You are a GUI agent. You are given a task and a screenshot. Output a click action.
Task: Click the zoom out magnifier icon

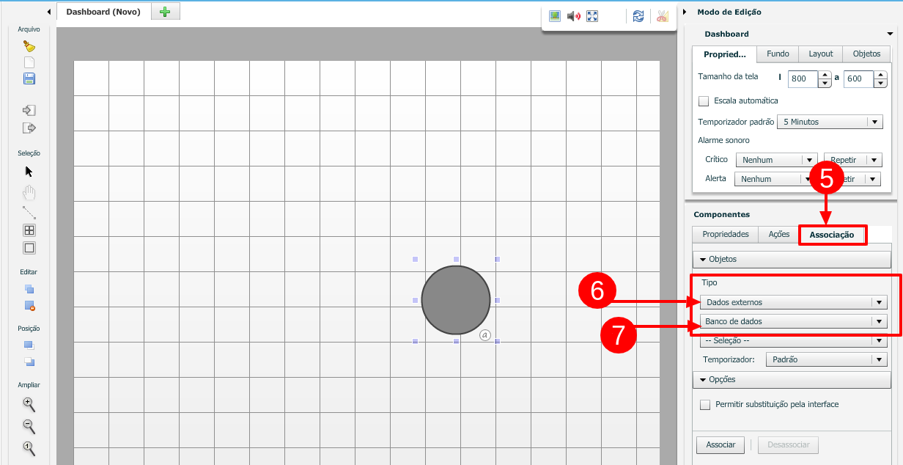29,426
